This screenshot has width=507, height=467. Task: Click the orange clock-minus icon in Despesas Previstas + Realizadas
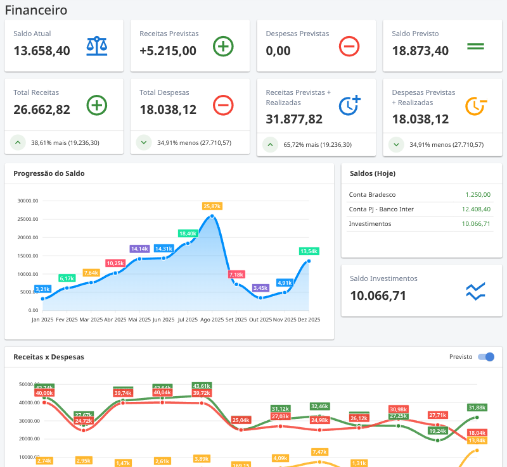(475, 105)
